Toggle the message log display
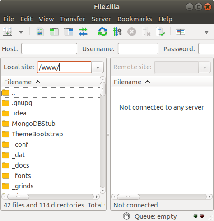Viewport: 214px width, 221px height. 40,32
